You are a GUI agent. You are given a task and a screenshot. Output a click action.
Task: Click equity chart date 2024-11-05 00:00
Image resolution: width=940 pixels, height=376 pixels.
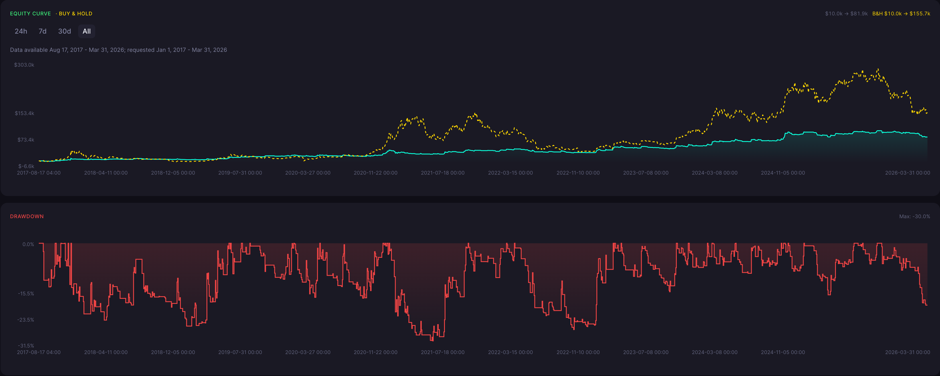783,173
